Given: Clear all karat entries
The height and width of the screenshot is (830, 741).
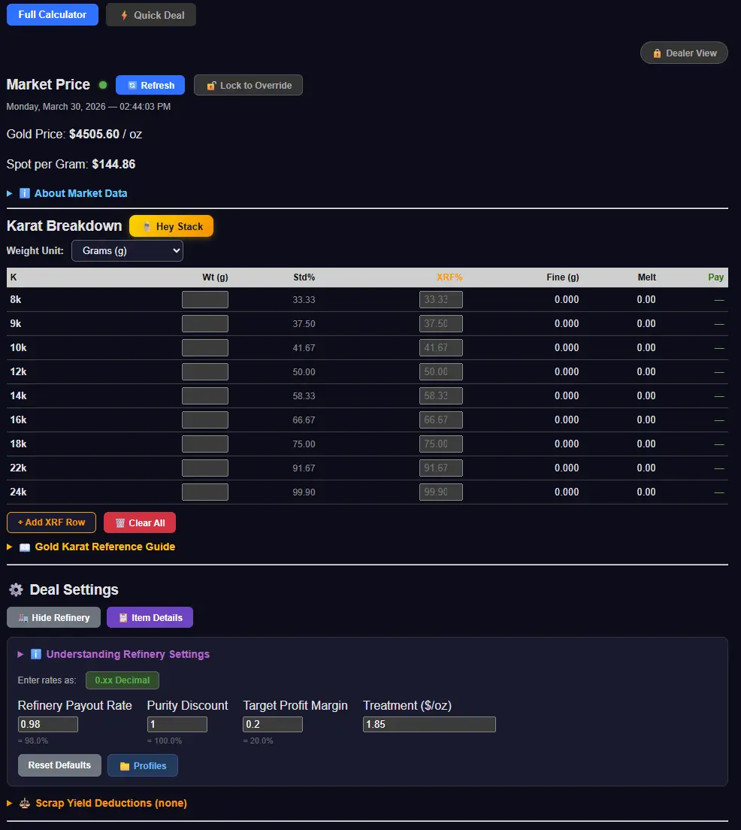Looking at the screenshot, I should tap(140, 523).
